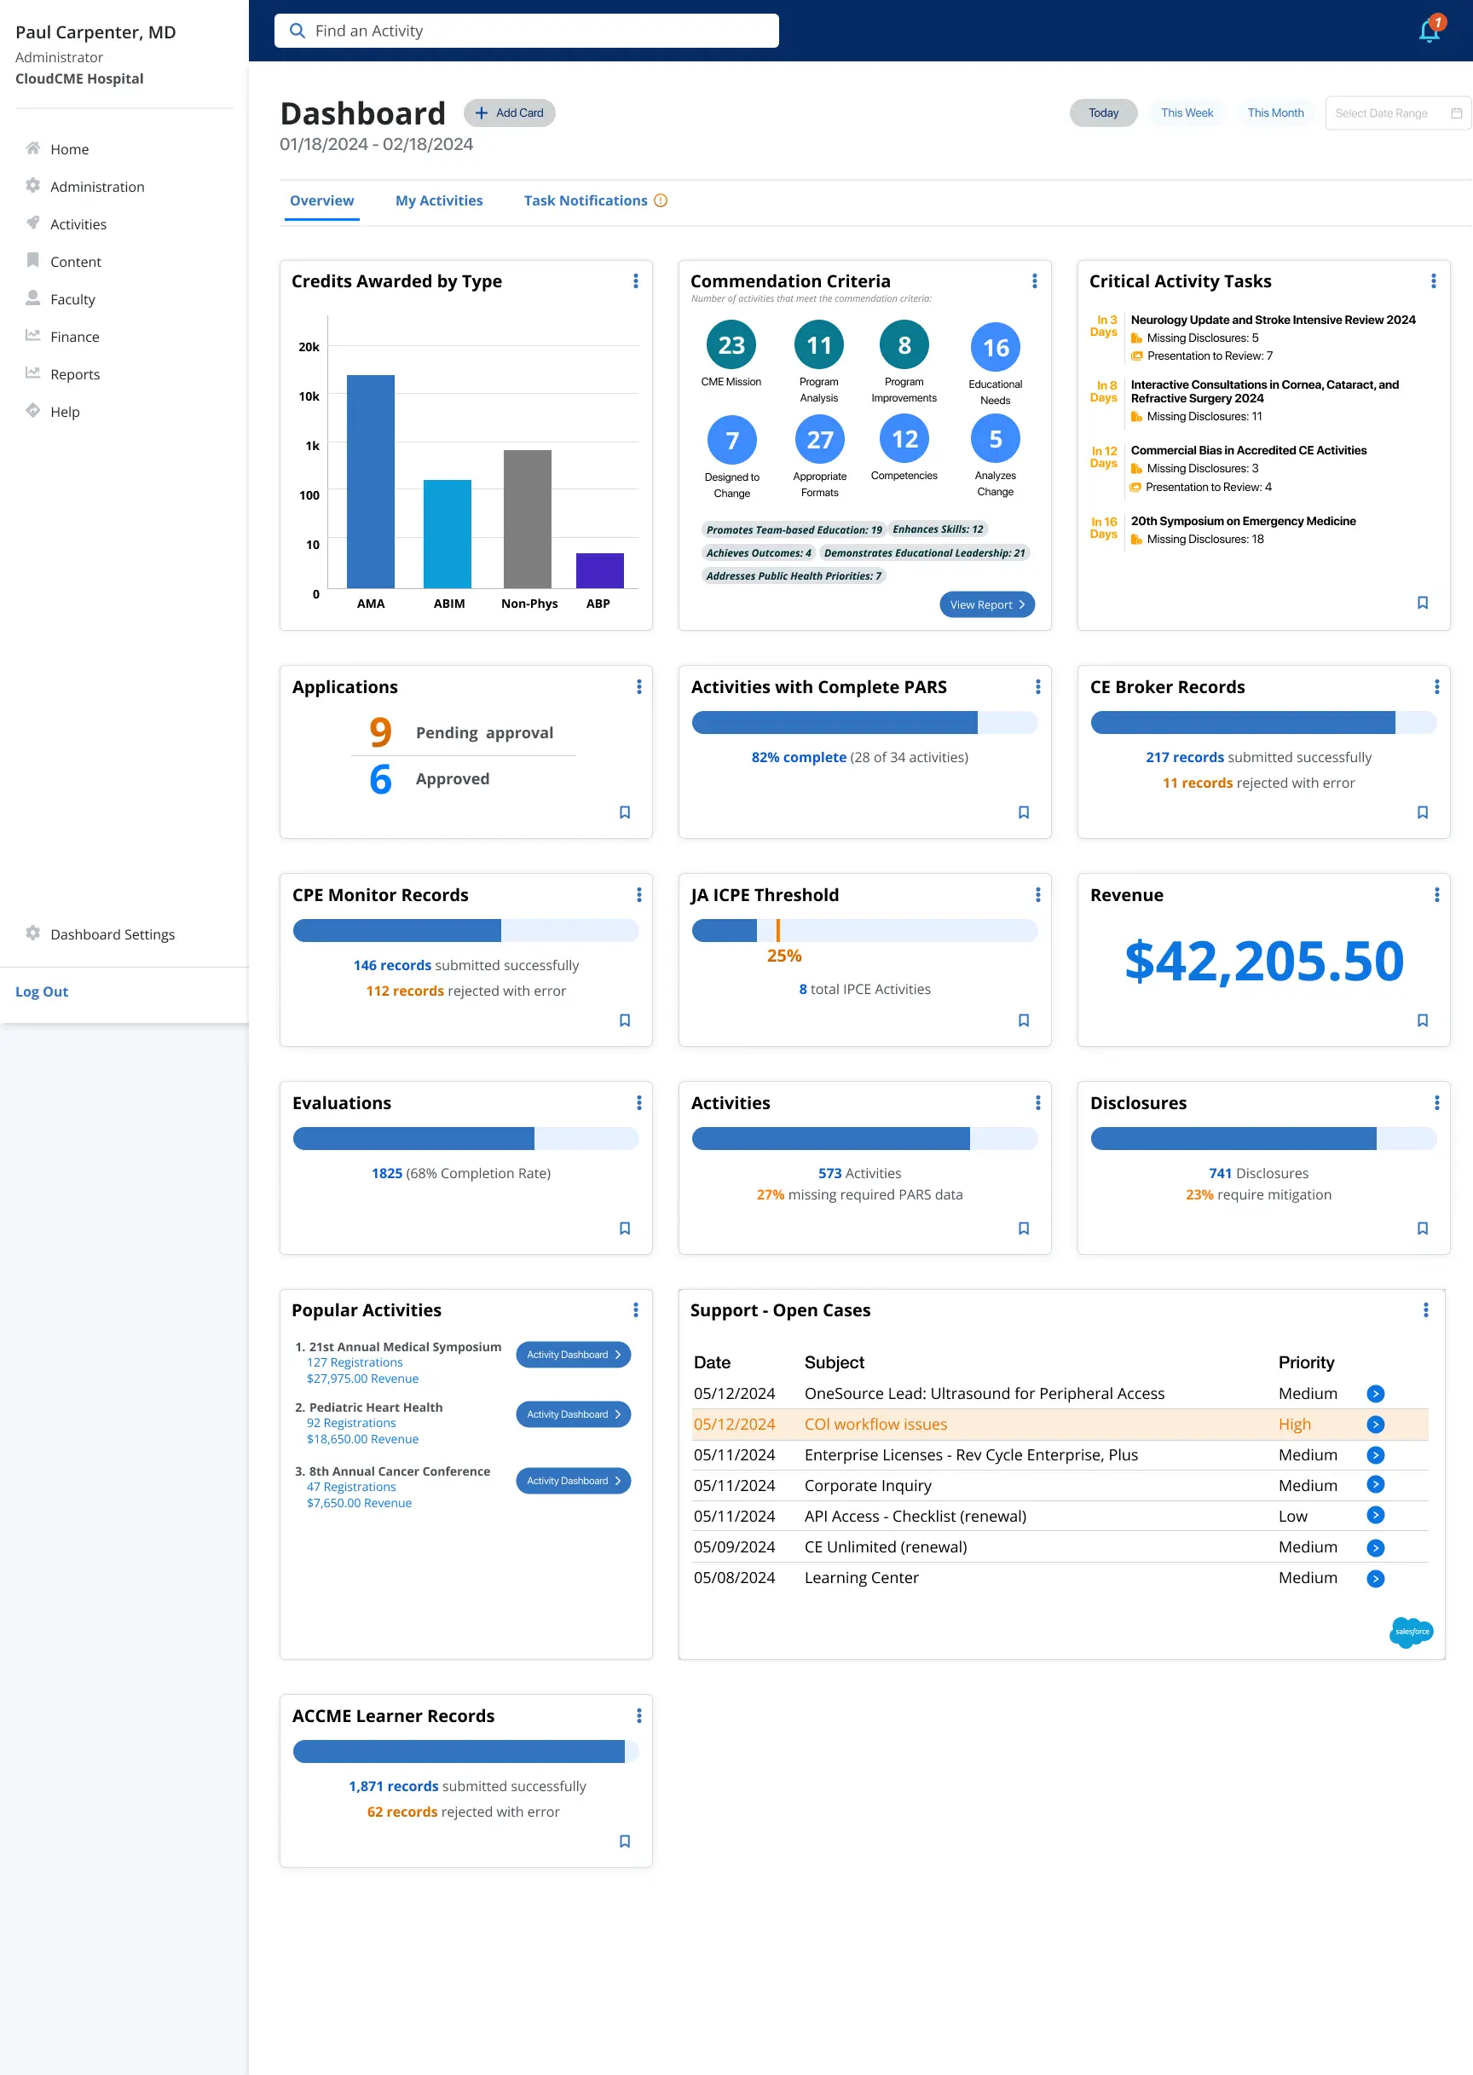1473x2075 pixels.
Task: Open Reports in the sidebar menu
Action: pyautogui.click(x=75, y=374)
